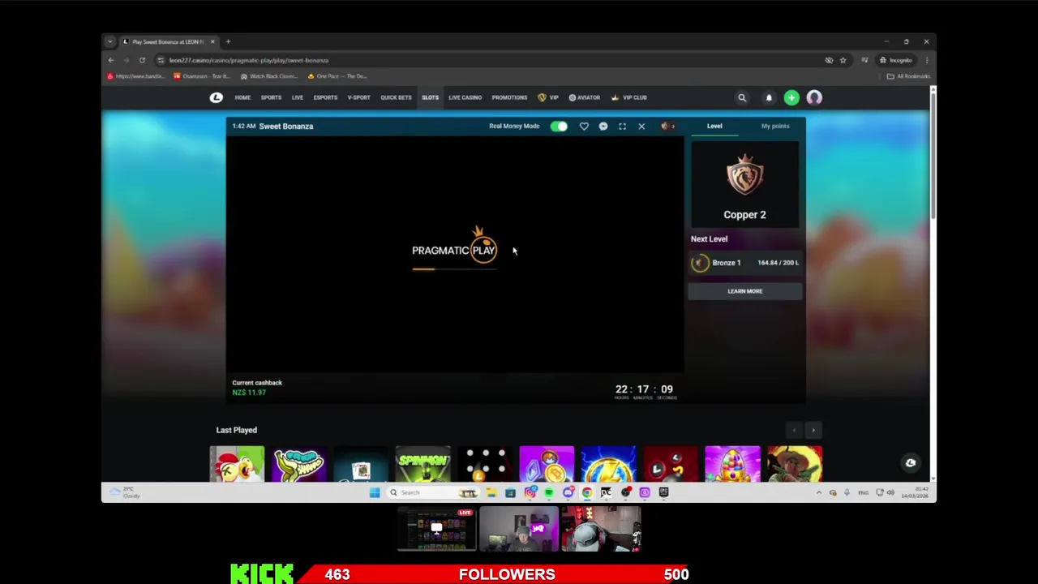Viewport: 1038px width, 584px height.
Task: Click the LEARN MORE button
Action: tap(745, 291)
